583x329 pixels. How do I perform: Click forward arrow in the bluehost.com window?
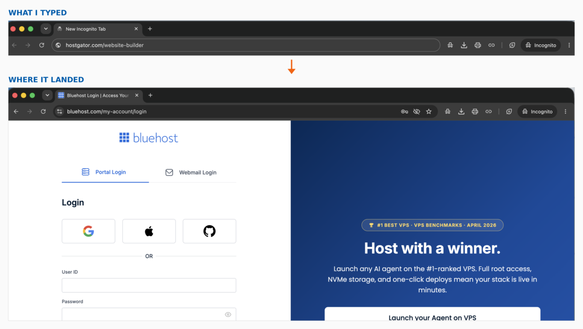(x=30, y=111)
